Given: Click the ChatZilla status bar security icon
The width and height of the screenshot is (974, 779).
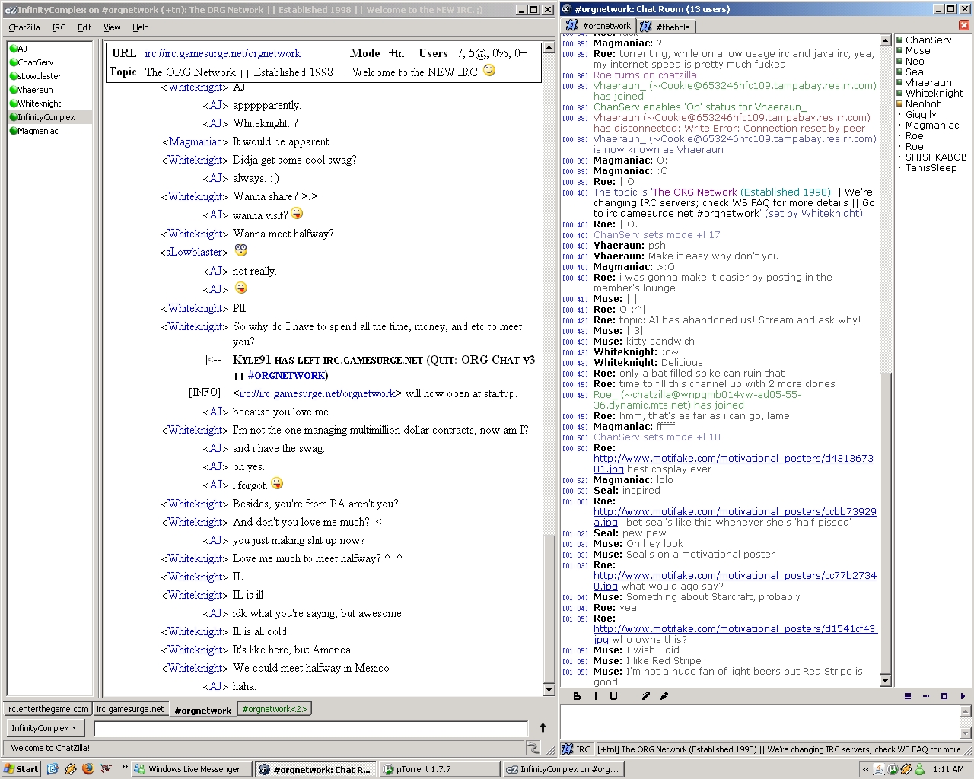Looking at the screenshot, I should coord(533,748).
